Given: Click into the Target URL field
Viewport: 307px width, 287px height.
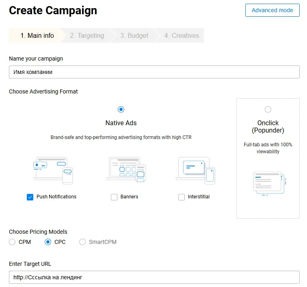Looking at the screenshot, I should point(154,277).
